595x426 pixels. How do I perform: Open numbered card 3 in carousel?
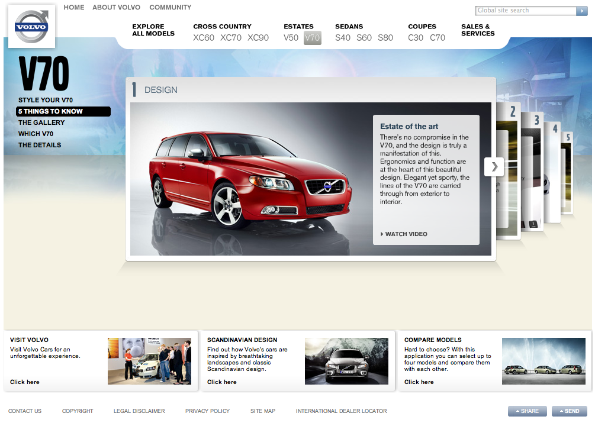pos(536,121)
